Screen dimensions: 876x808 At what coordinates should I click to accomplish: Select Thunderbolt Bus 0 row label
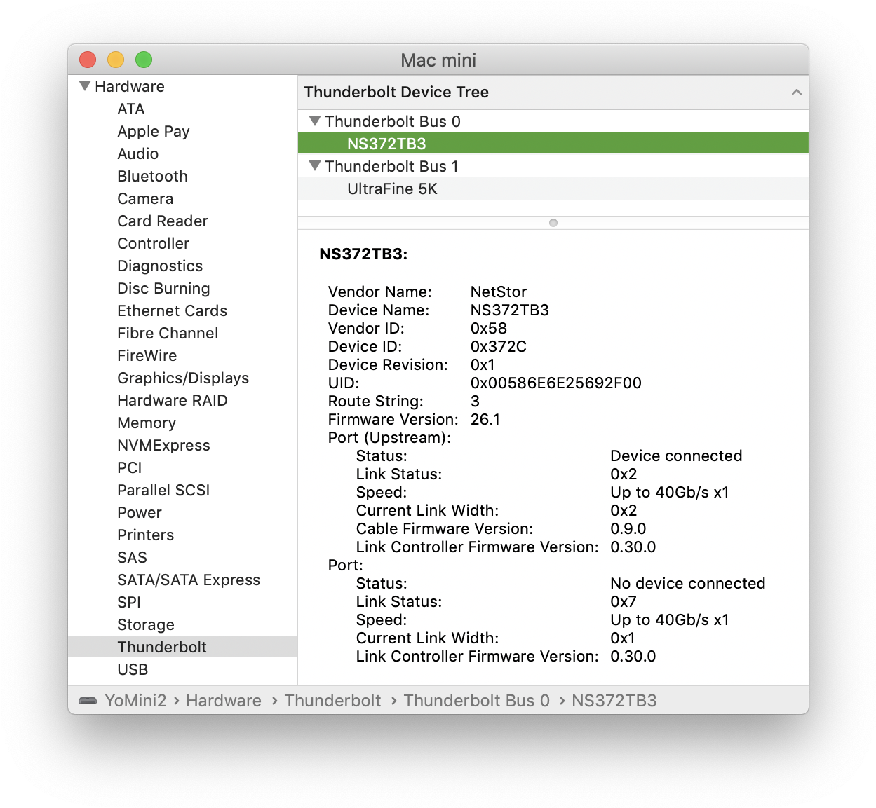[393, 121]
